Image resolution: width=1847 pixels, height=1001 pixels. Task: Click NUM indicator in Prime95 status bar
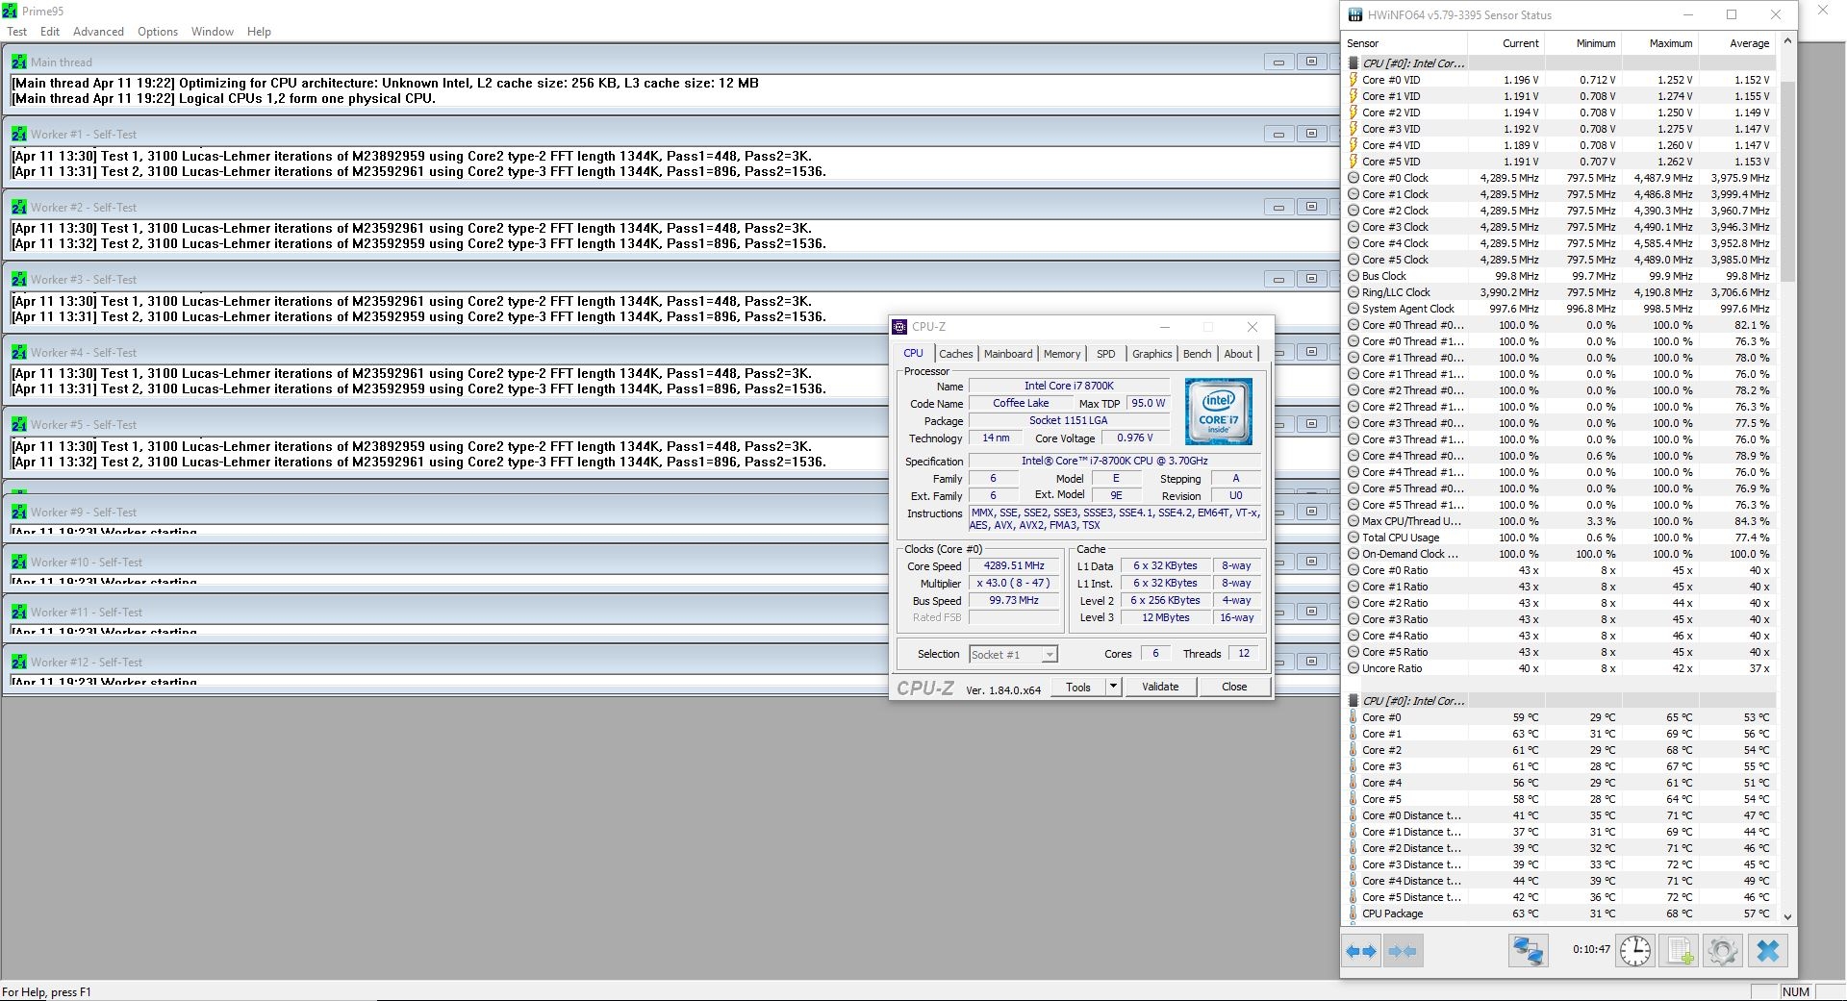coord(1795,991)
